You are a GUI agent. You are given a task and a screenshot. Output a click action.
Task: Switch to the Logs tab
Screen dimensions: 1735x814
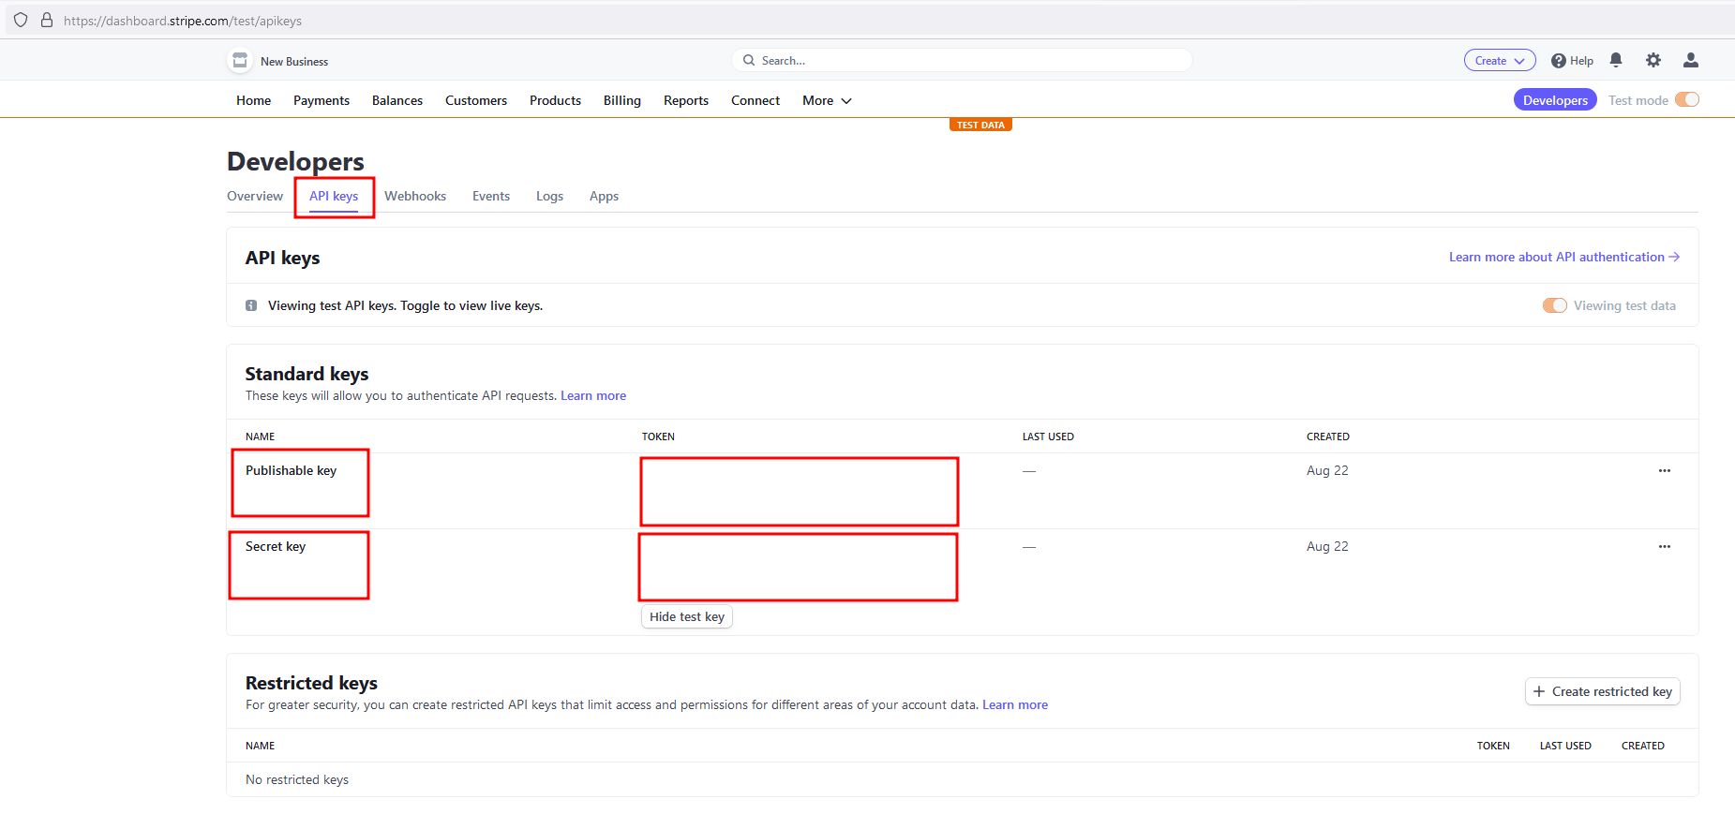(549, 196)
